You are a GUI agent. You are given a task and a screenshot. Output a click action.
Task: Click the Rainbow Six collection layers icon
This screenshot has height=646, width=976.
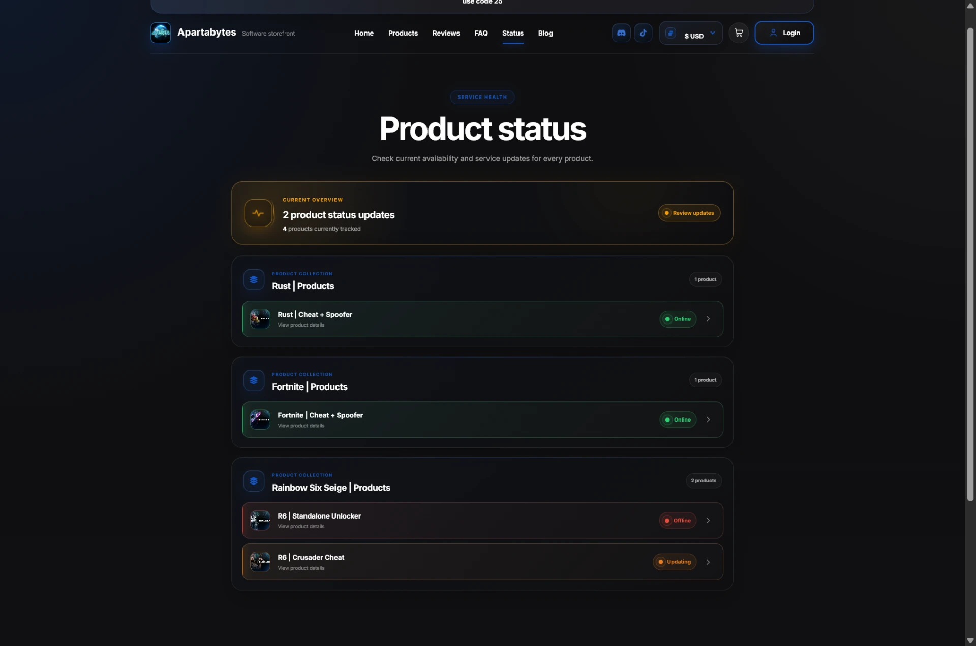(254, 481)
